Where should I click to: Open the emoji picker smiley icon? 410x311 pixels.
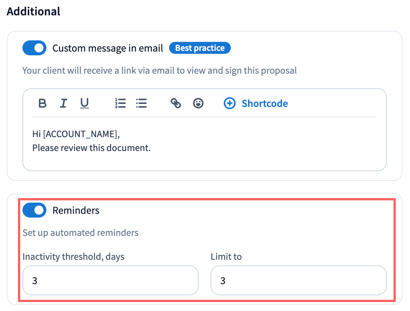pos(198,103)
